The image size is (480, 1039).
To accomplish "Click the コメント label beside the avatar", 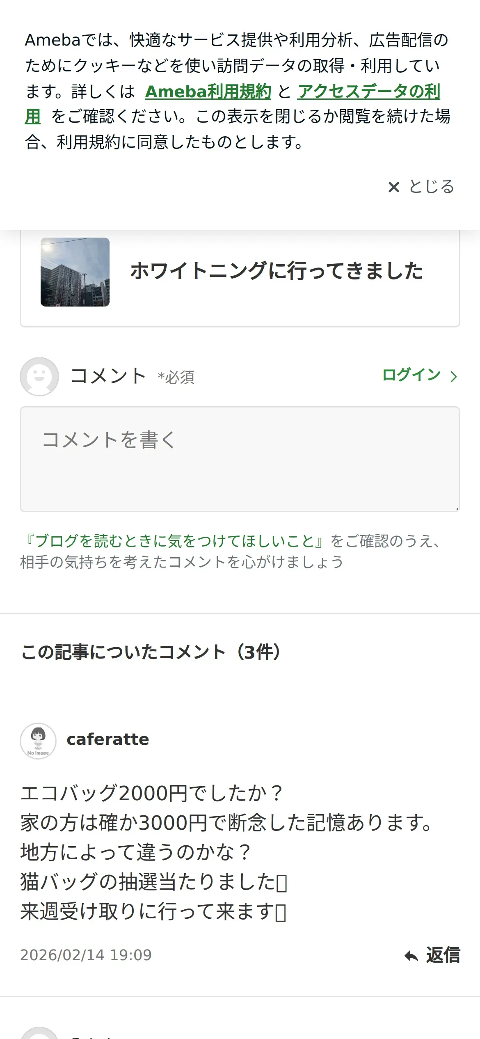I will (x=108, y=376).
